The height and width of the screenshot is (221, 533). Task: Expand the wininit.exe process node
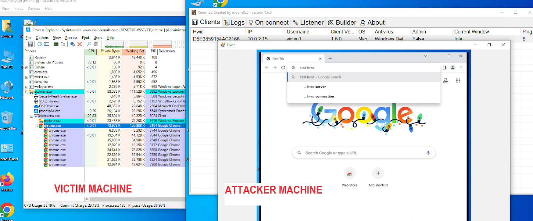tap(27, 77)
